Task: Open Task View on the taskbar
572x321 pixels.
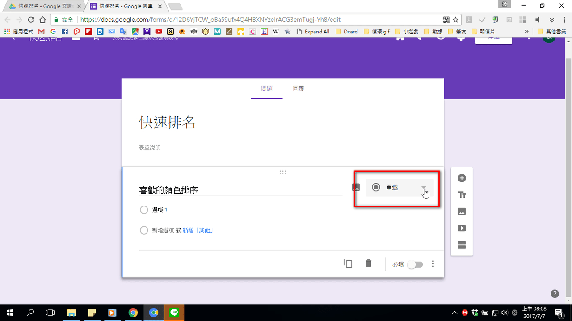Action: 50,313
